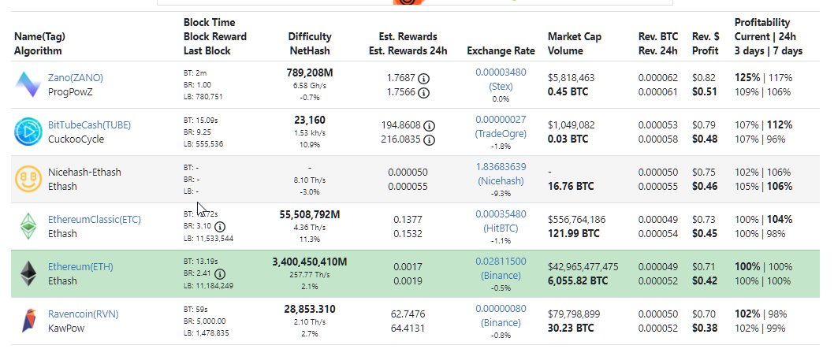
Task: Click the Zano coin logo icon
Action: (x=28, y=85)
